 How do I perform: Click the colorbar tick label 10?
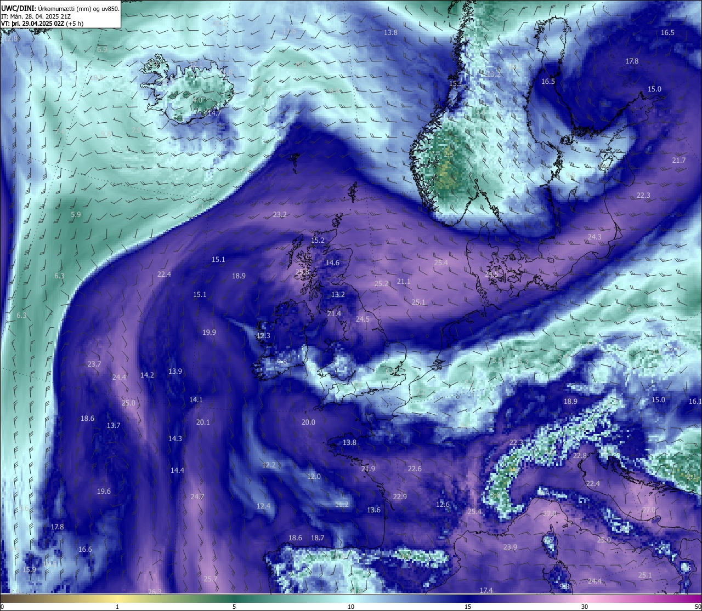pos(351,607)
